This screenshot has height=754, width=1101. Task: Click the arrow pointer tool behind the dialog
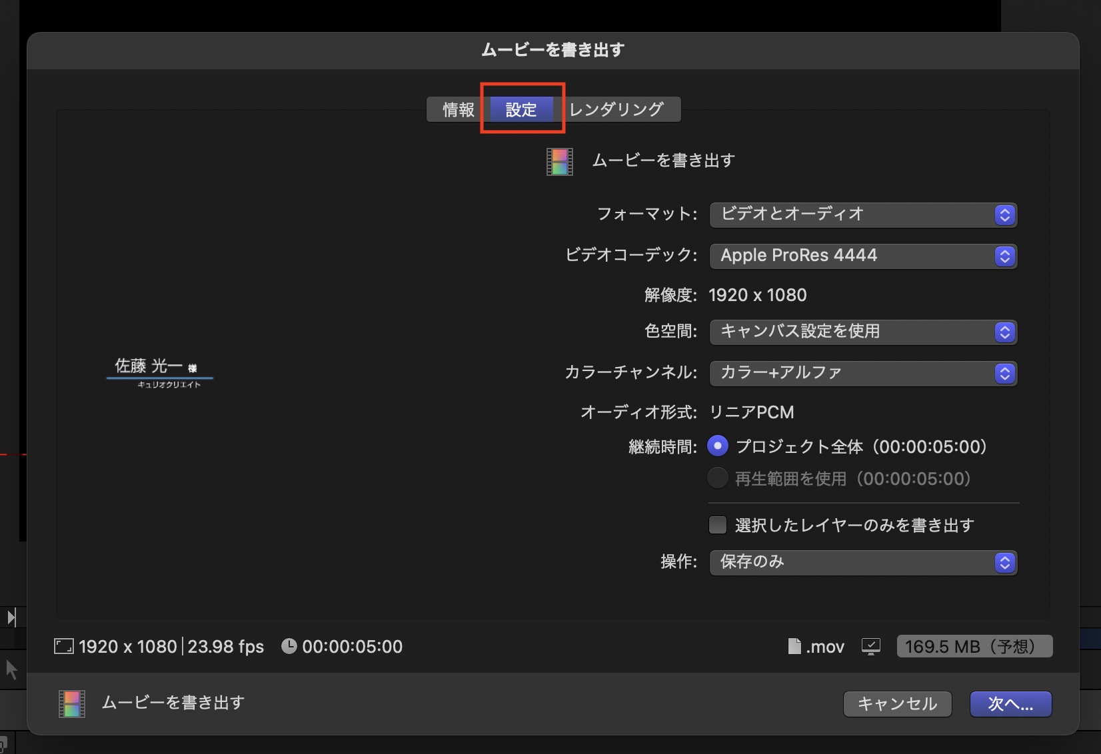coord(11,669)
